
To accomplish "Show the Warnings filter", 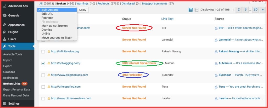I will click(x=82, y=3).
